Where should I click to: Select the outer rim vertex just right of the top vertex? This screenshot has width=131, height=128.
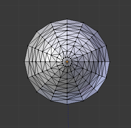tap(83, 23)
